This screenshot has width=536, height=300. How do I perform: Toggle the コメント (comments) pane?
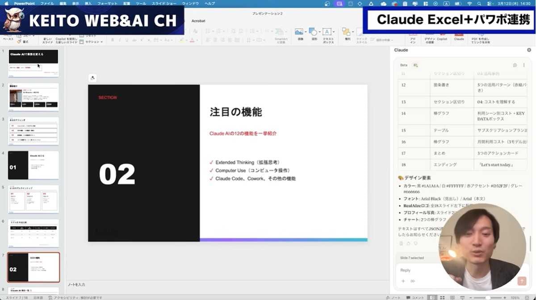click(415, 297)
